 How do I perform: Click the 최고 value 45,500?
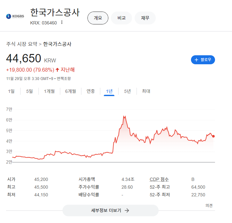pyautogui.click(x=41, y=187)
